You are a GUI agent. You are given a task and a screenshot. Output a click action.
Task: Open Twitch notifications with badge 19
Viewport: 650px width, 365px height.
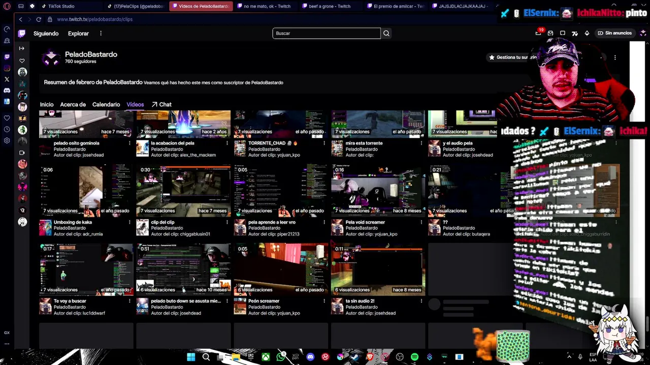pos(538,33)
